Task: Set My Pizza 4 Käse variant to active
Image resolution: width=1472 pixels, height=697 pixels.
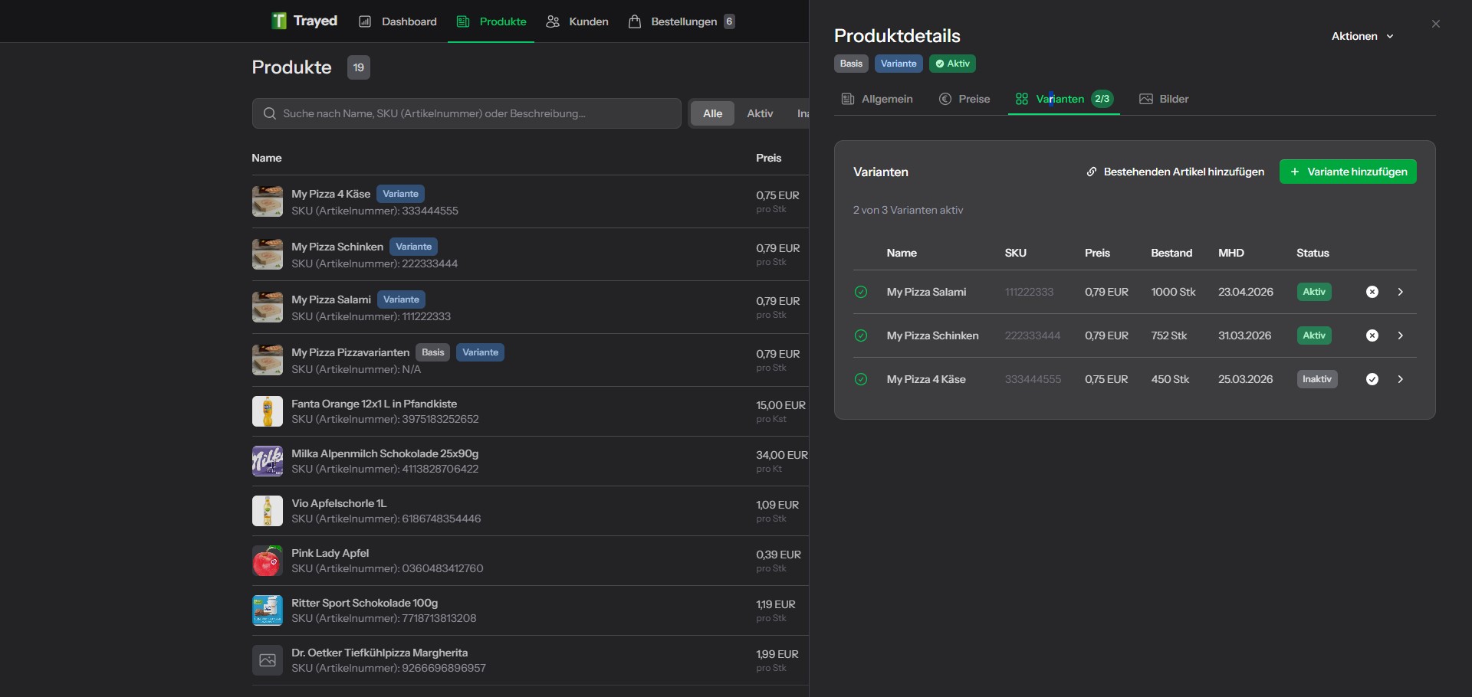Action: (1372, 379)
